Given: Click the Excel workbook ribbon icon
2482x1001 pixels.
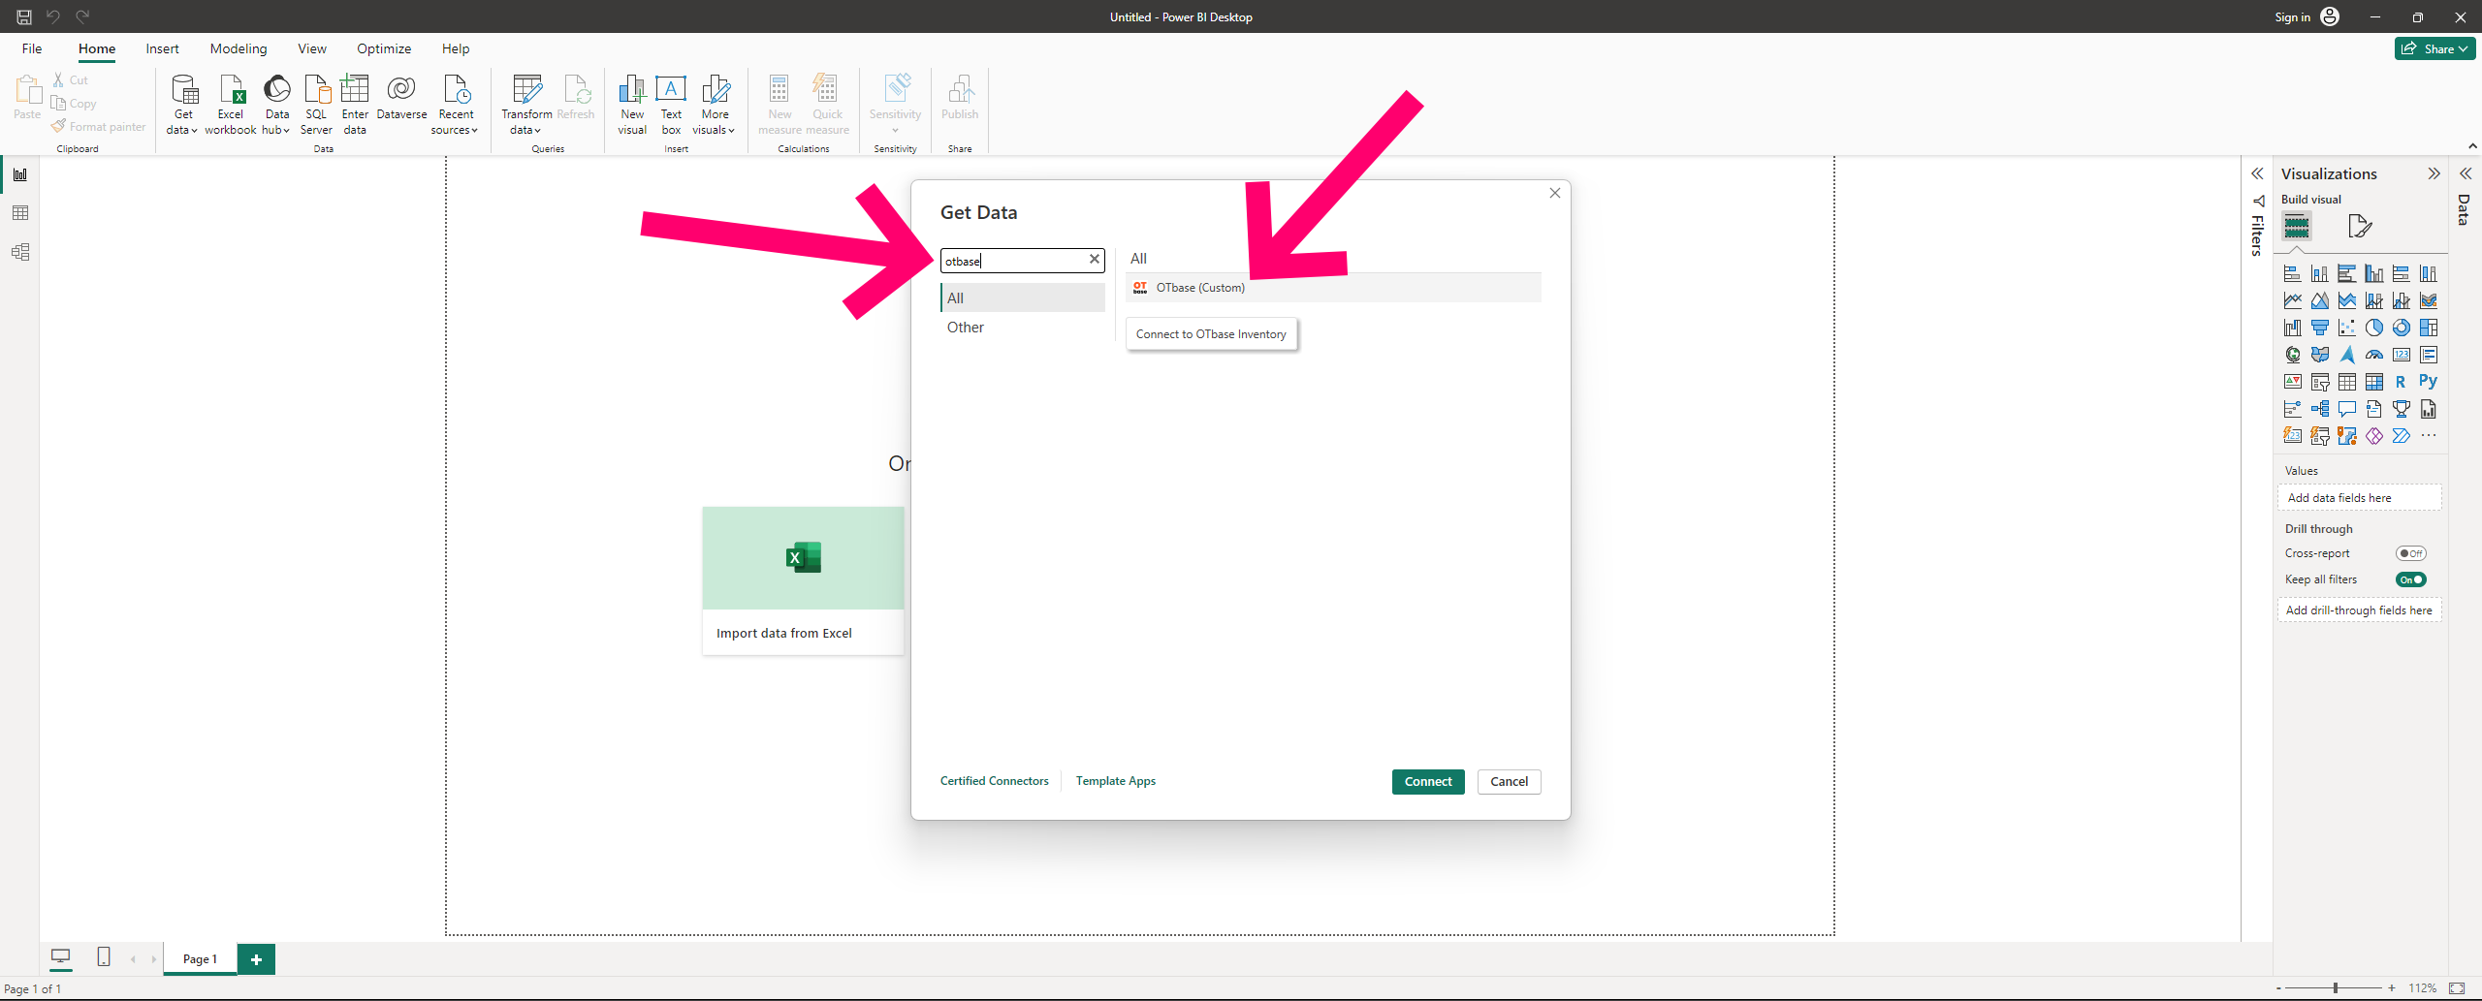Looking at the screenshot, I should pyautogui.click(x=231, y=105).
